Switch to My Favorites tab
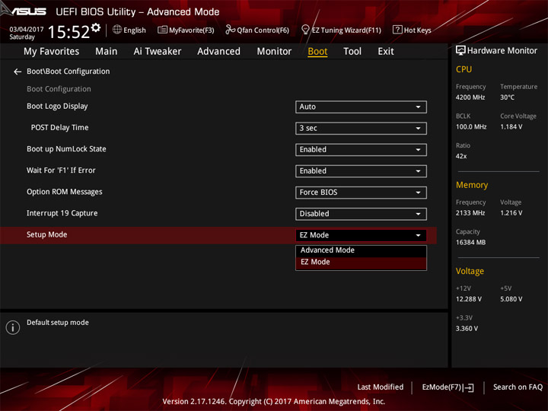 pyautogui.click(x=52, y=52)
